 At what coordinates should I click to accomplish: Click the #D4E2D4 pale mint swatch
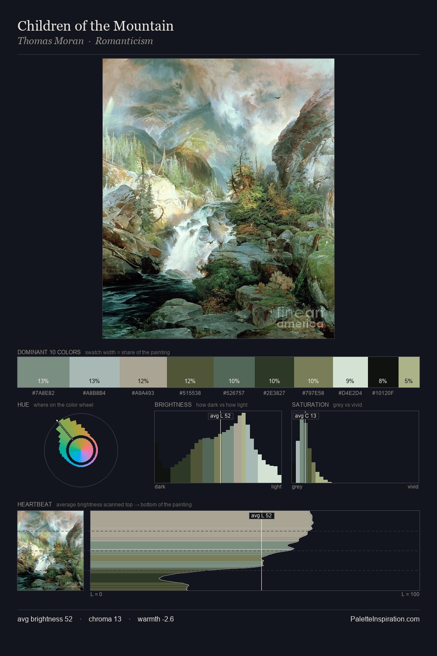(350, 372)
